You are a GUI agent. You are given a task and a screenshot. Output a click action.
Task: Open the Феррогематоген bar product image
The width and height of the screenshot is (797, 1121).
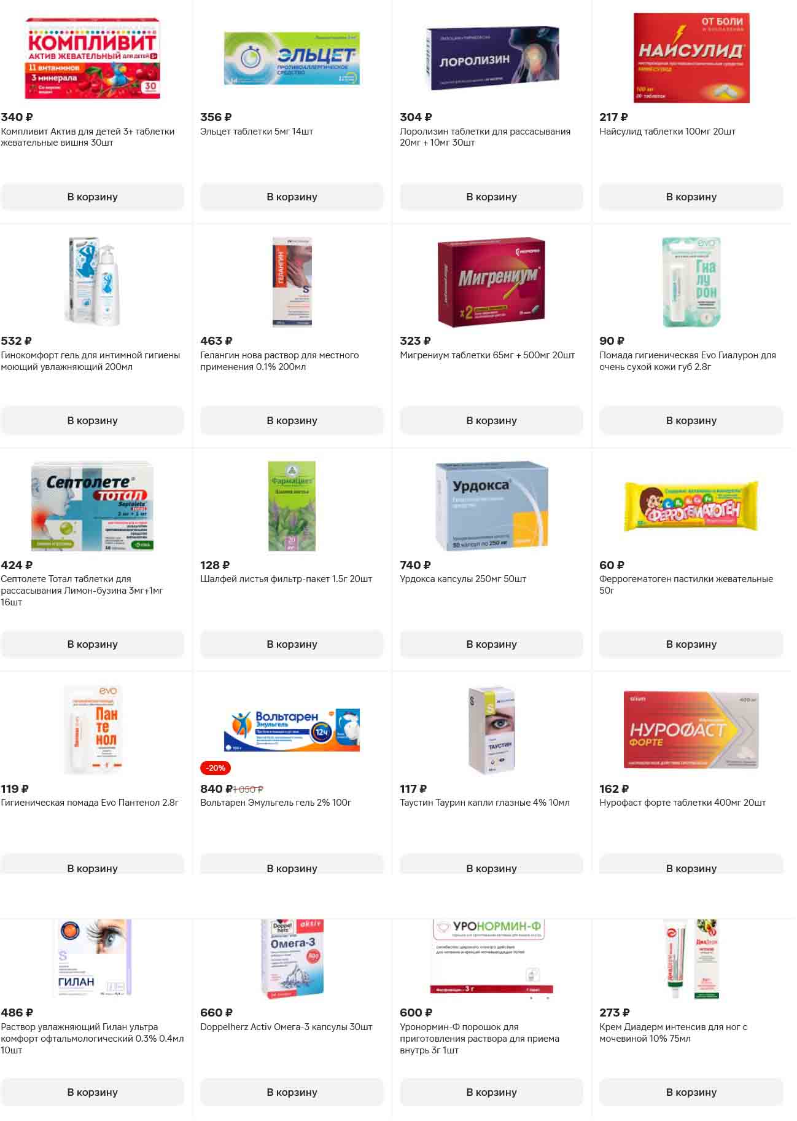pyautogui.click(x=691, y=506)
